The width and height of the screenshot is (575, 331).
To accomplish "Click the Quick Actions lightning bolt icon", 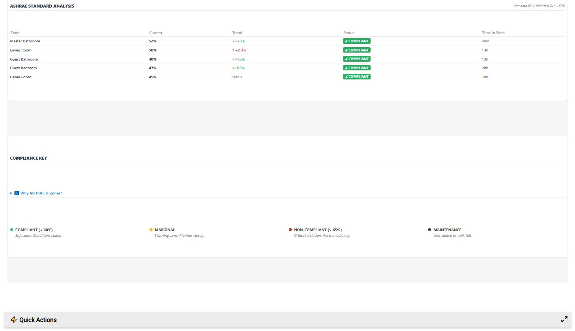I will [14, 320].
